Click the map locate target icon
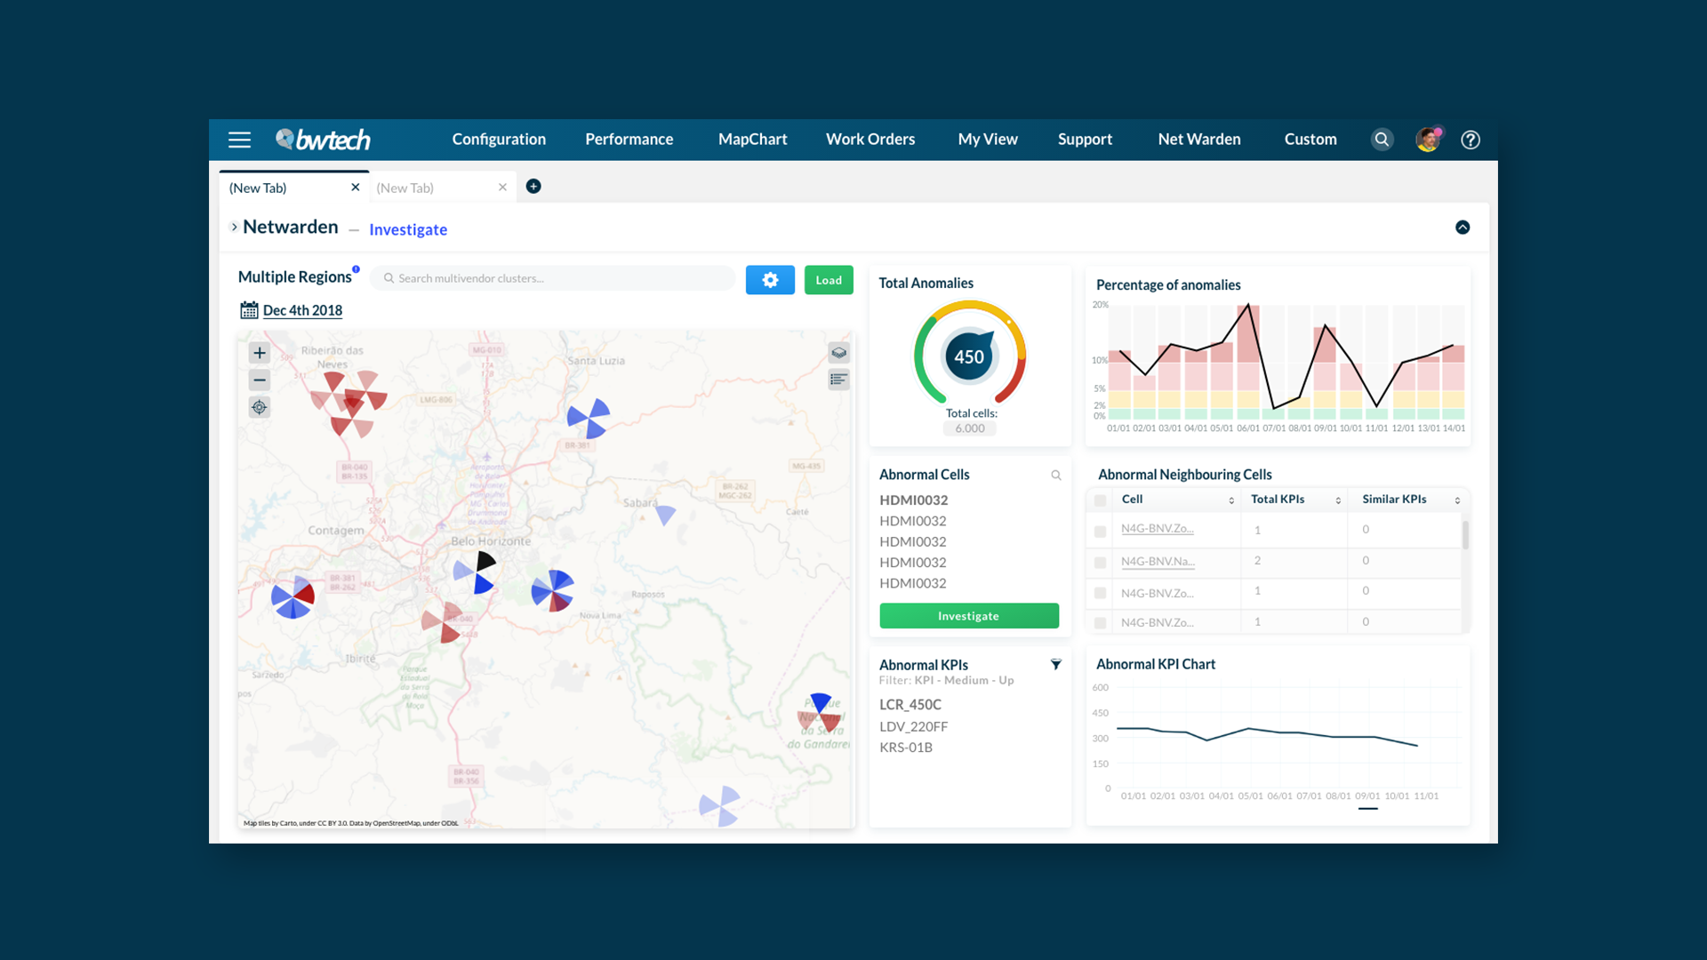 pos(259,407)
